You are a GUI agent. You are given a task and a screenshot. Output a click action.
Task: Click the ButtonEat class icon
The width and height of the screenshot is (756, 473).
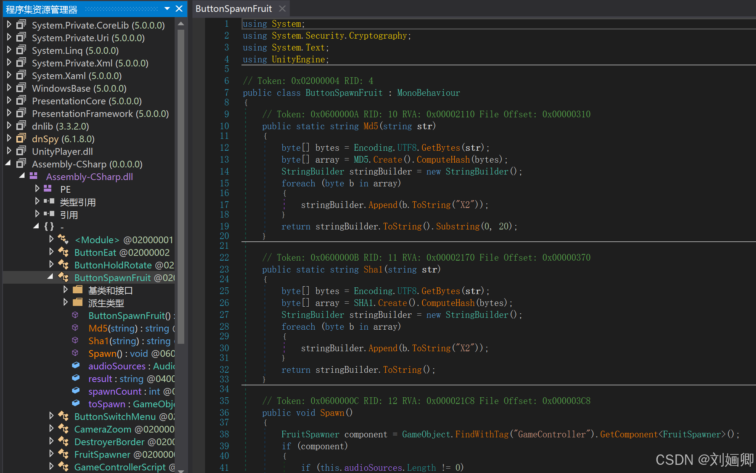[x=64, y=252]
